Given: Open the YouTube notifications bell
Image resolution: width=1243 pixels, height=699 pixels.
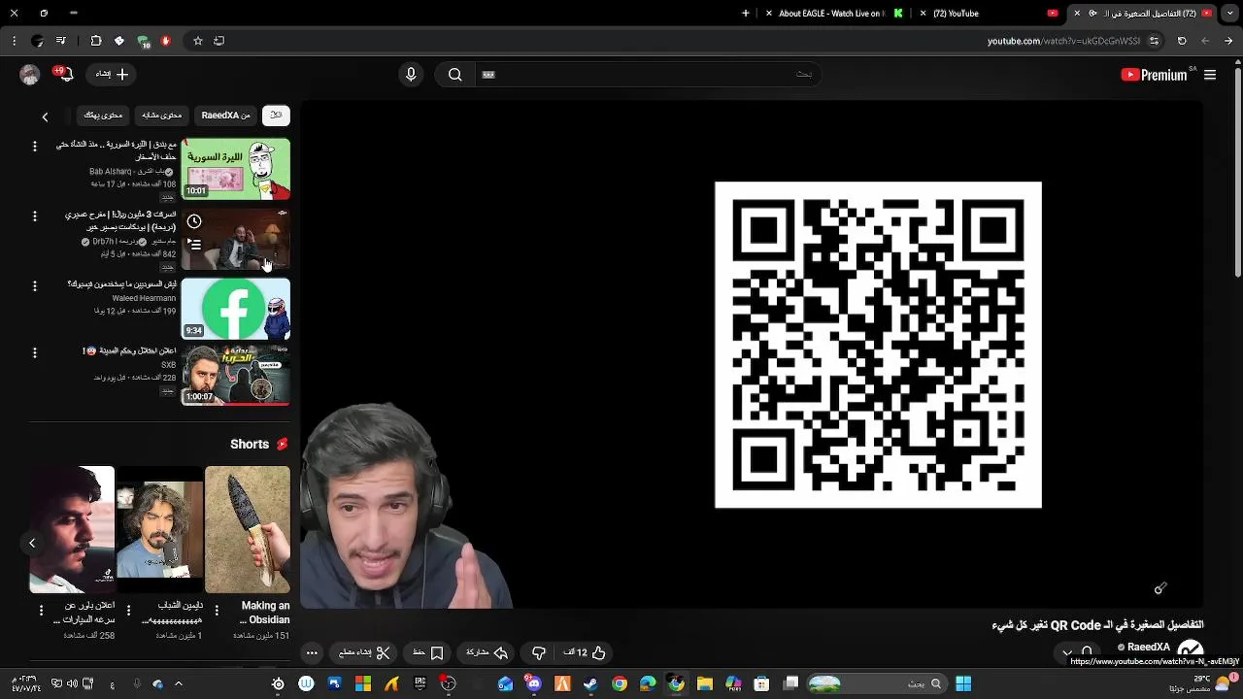Looking at the screenshot, I should [65, 74].
